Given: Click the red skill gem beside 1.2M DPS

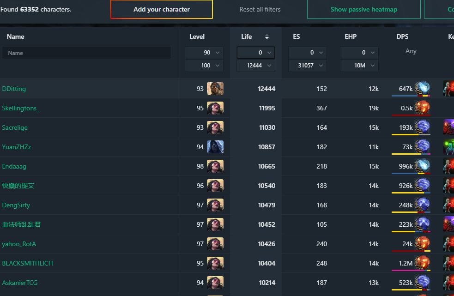Looking at the screenshot, I should coord(422,262).
